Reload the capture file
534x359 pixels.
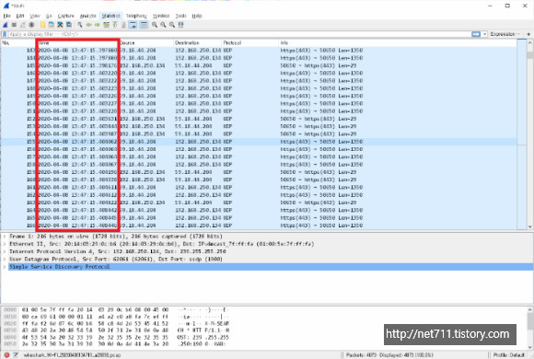pos(69,25)
